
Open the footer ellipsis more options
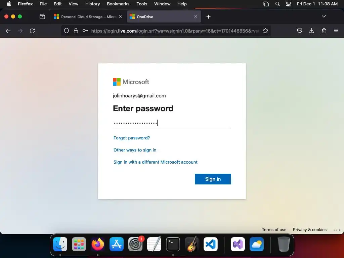click(x=337, y=230)
